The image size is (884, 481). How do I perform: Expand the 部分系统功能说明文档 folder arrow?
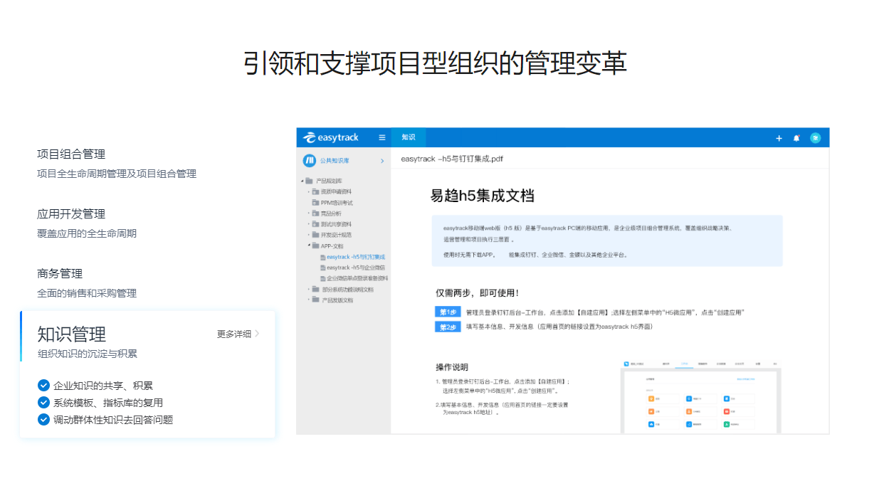309,290
